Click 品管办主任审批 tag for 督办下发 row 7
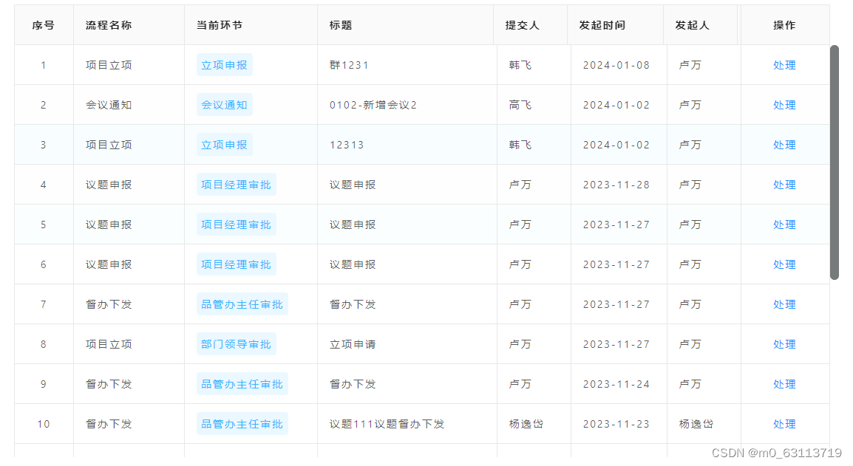853x466 pixels. [242, 304]
